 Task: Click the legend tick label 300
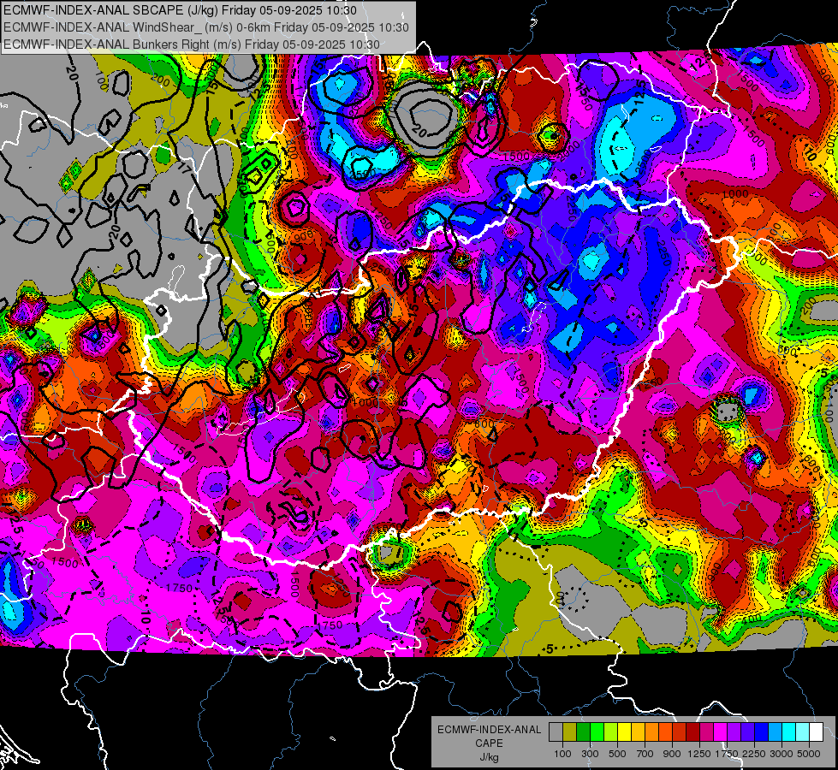coord(590,754)
